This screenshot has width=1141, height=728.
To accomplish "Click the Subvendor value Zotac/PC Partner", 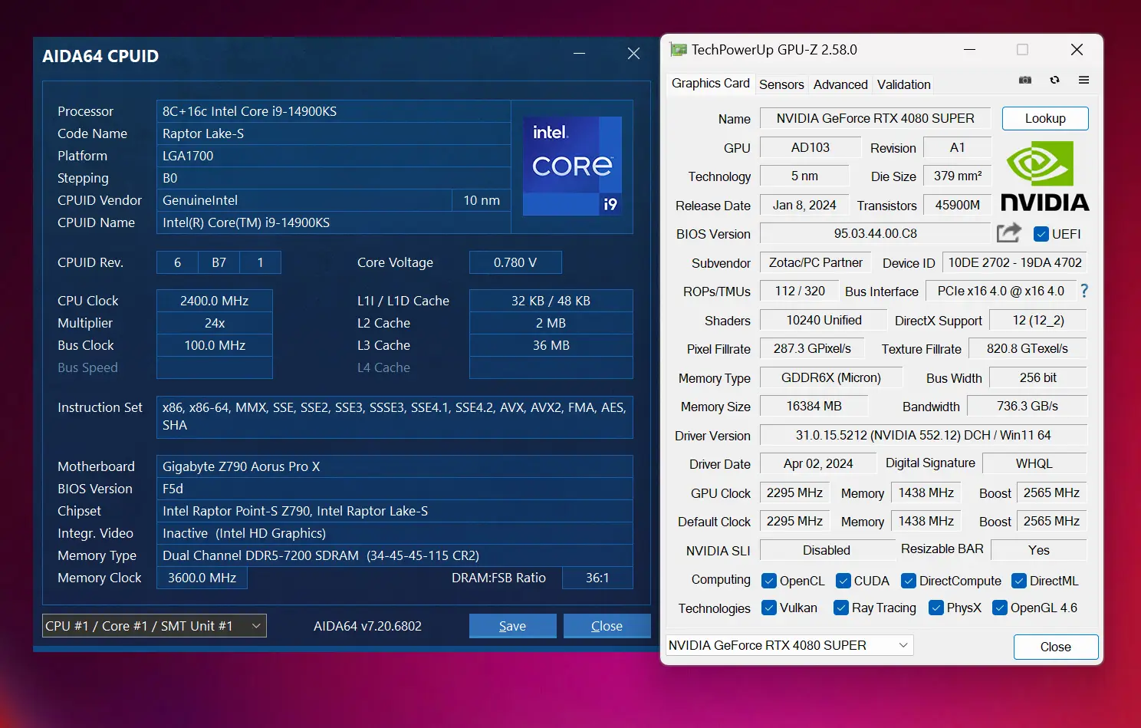I will click(x=816, y=262).
